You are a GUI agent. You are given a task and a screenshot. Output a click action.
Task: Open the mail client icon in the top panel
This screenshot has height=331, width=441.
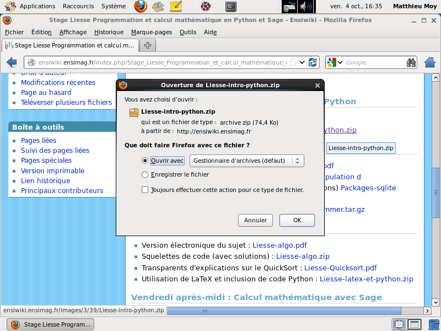pyautogui.click(x=158, y=6)
